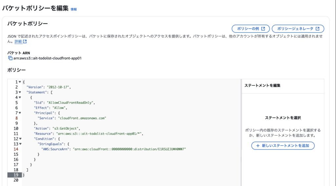
Task: Click external link icon on ポリシージェネレータ button
Action: (318, 29)
